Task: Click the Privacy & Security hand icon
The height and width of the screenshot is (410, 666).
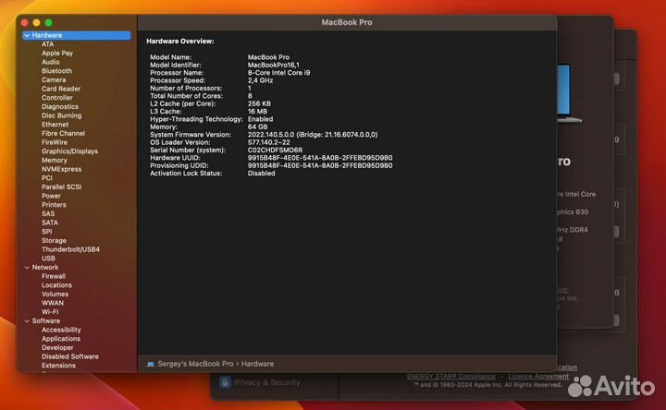Action: [x=225, y=382]
